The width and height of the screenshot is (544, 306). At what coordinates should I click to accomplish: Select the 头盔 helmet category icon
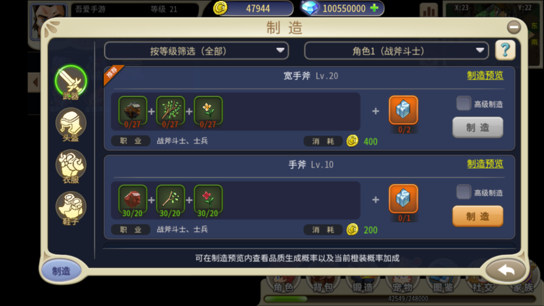tap(71, 124)
